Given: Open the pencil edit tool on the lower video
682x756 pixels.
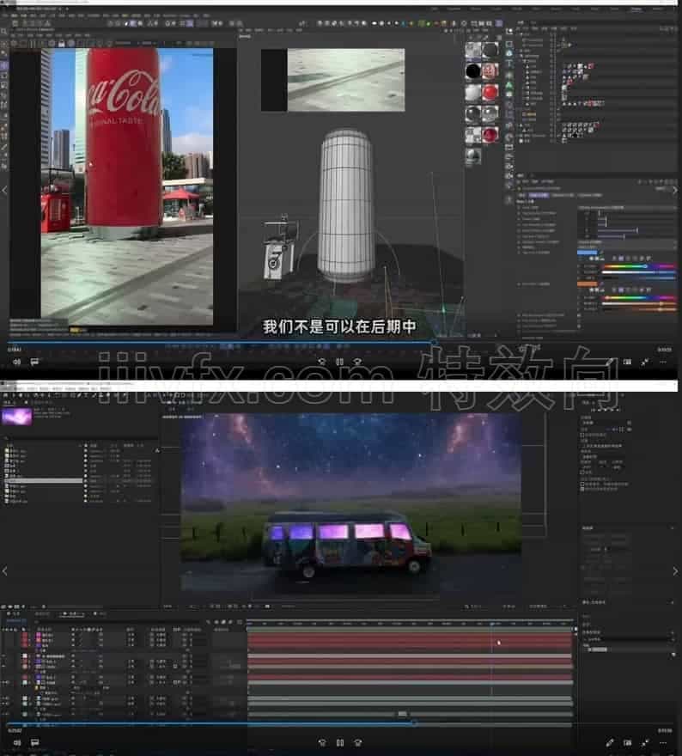Looking at the screenshot, I should (610, 742).
